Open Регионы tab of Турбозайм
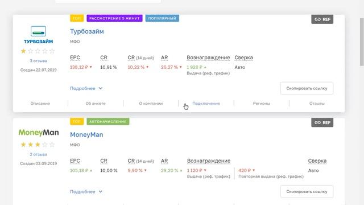 tap(262, 104)
